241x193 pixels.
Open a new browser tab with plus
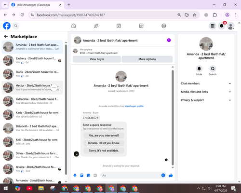coord(69,5)
